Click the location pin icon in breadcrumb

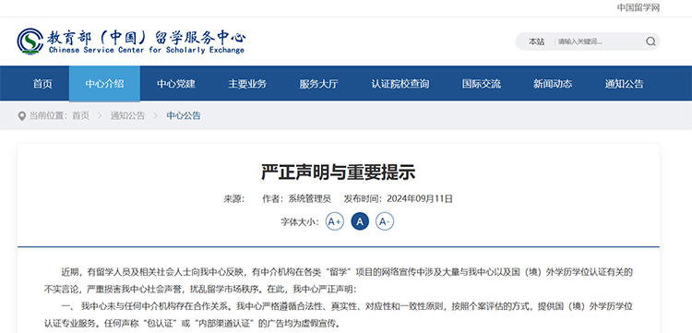coord(21,116)
